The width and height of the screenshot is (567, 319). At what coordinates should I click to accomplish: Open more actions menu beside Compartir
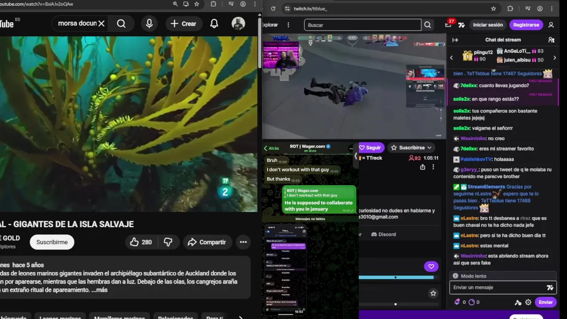pos(243,242)
